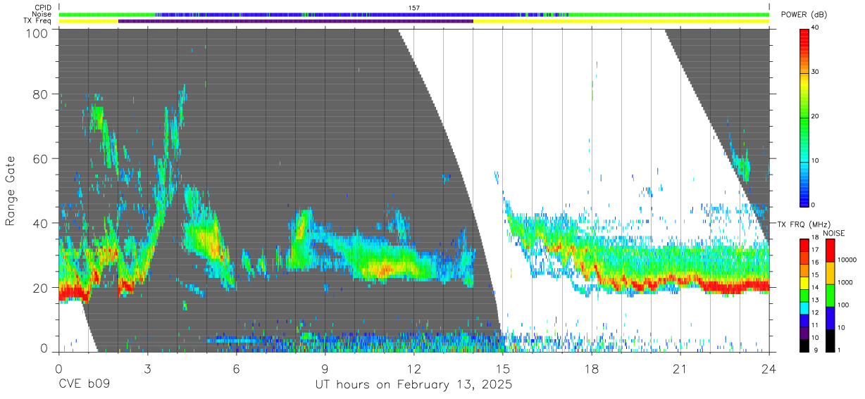Click the CPID label
Viewport: 865px width, 399px height.
click(43, 8)
